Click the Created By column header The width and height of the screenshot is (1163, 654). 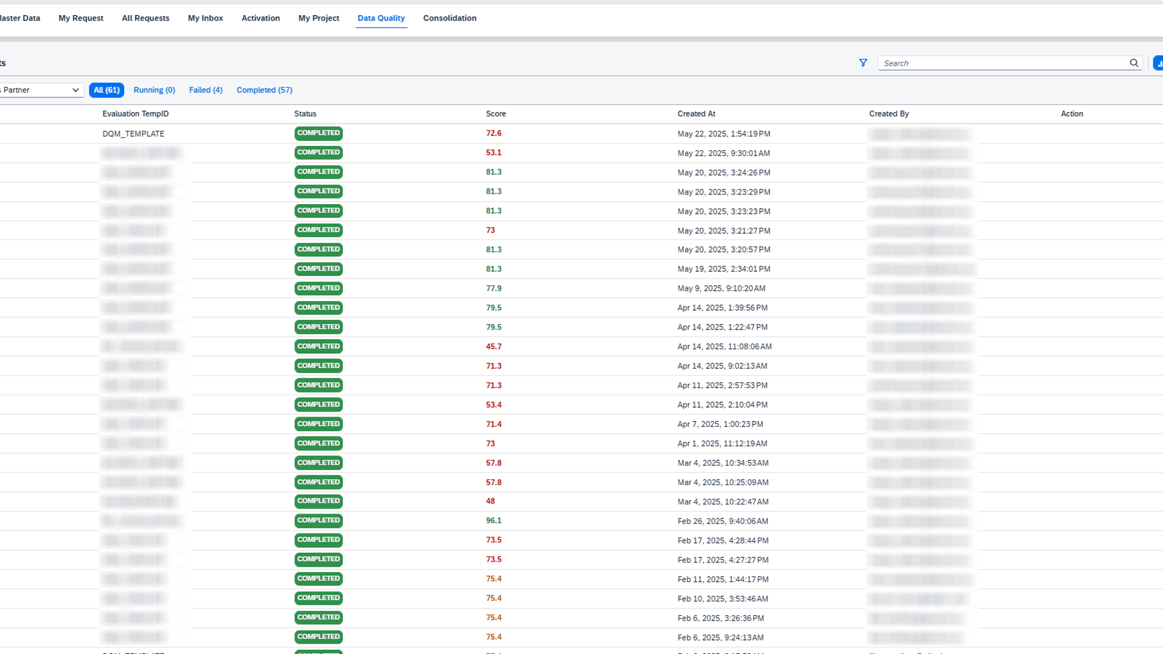point(889,114)
